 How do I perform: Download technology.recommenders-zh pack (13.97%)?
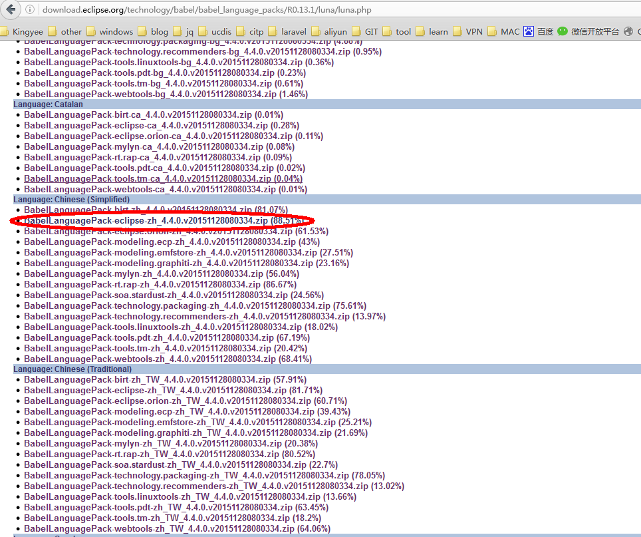click(x=205, y=316)
